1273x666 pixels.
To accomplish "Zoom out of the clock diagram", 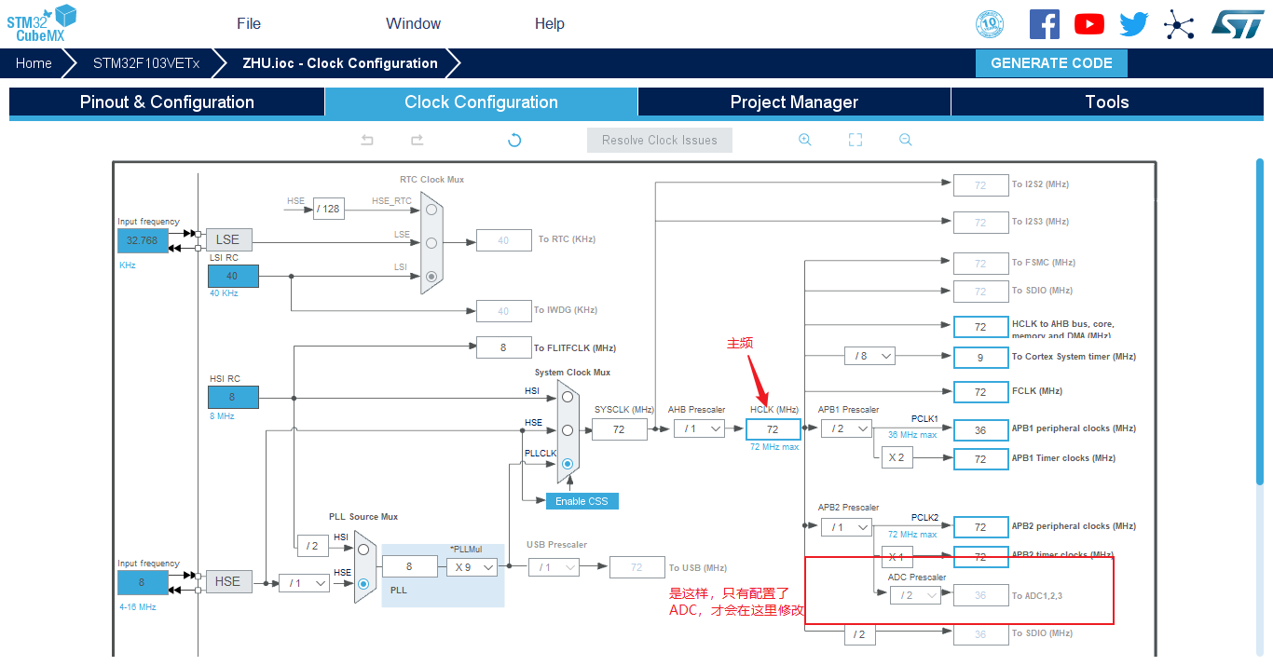I will [905, 140].
